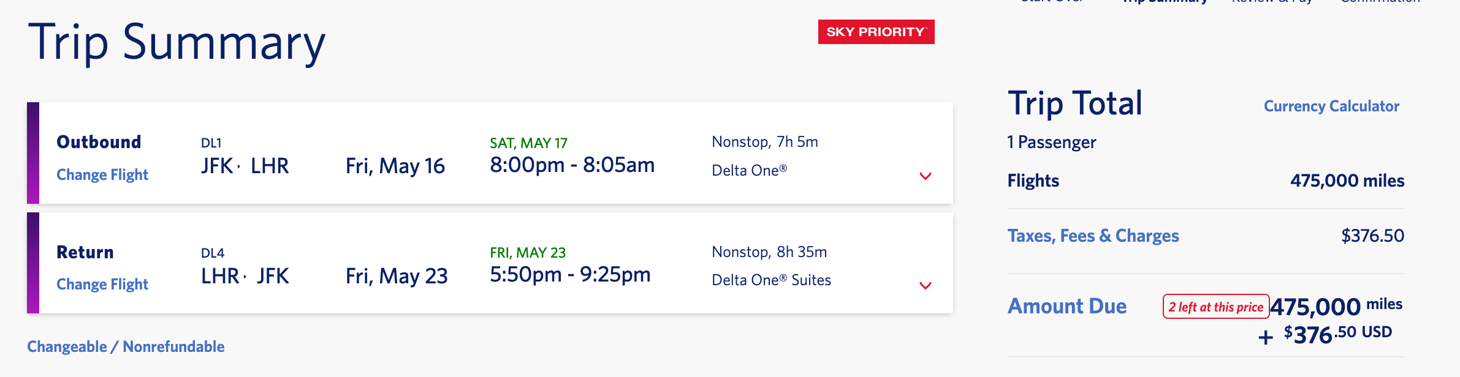This screenshot has width=1460, height=377.
Task: Open the Currency Calculator link
Action: click(1331, 106)
